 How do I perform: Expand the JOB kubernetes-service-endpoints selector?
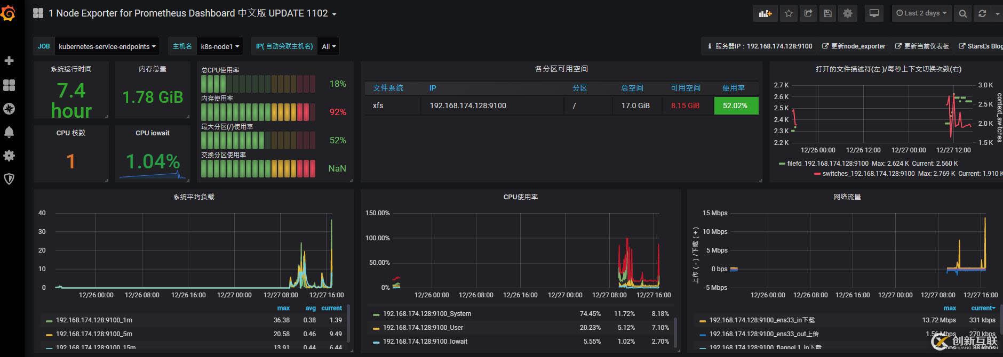pyautogui.click(x=107, y=46)
